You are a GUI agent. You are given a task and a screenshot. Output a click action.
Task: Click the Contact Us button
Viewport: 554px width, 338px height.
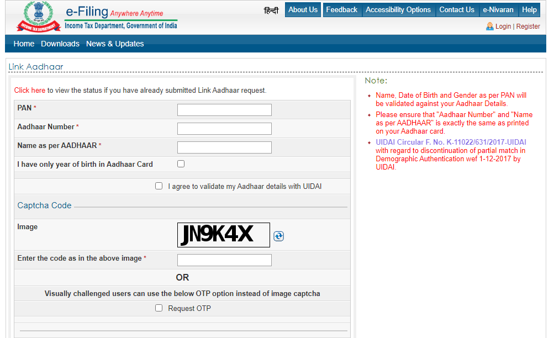tap(457, 10)
